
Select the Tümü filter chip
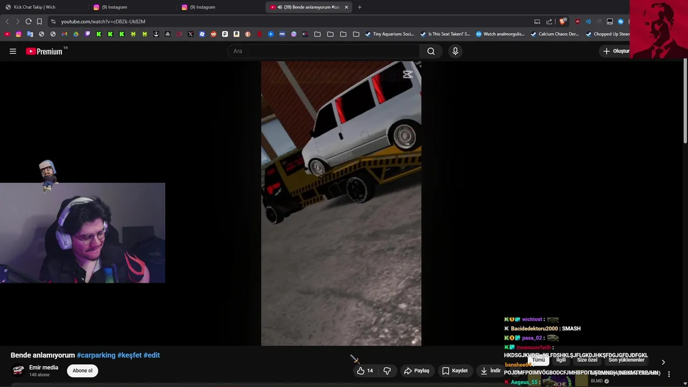538,360
